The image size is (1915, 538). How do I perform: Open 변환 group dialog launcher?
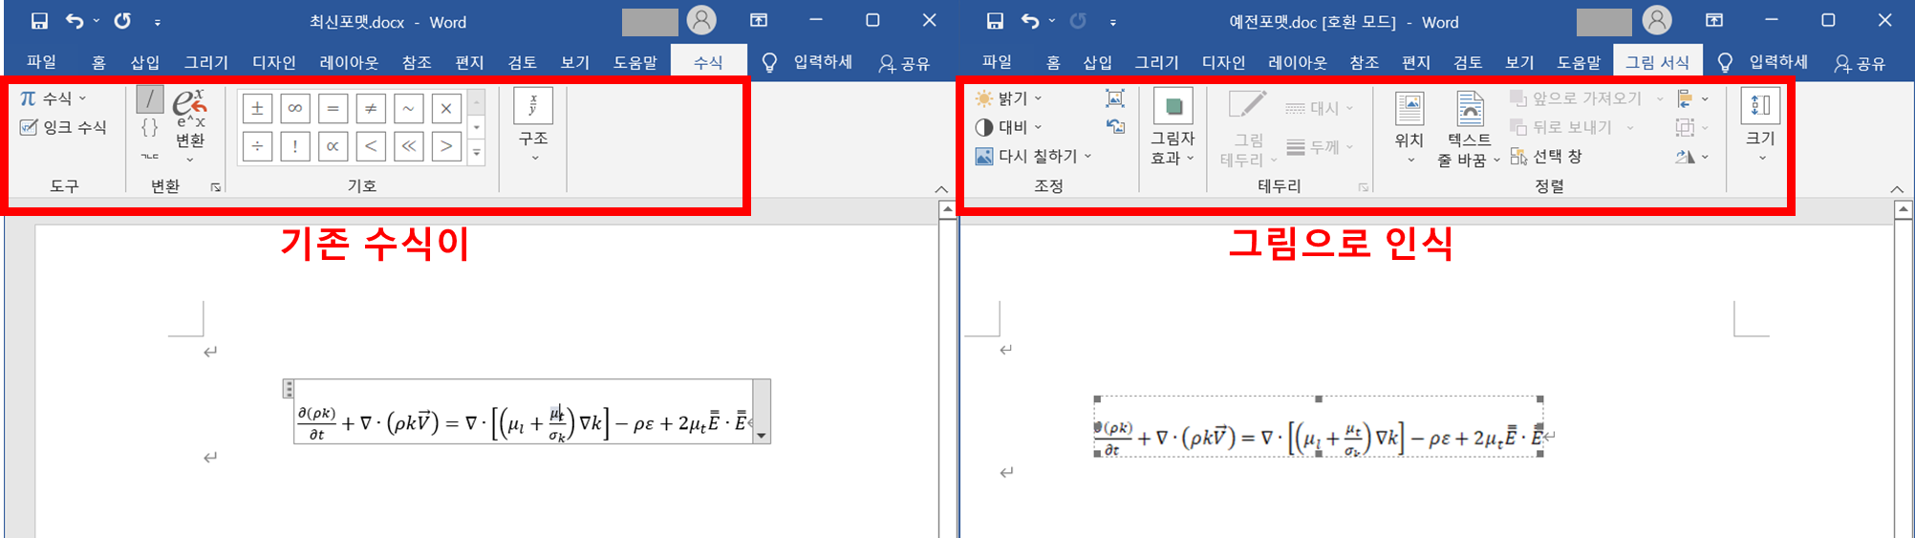click(216, 187)
